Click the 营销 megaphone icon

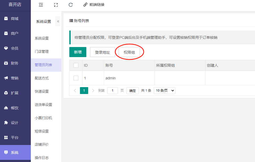point(6,78)
